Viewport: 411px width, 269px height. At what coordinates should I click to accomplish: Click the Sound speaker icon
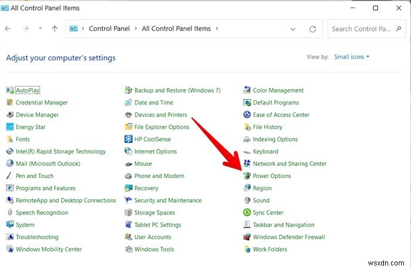pyautogui.click(x=247, y=200)
